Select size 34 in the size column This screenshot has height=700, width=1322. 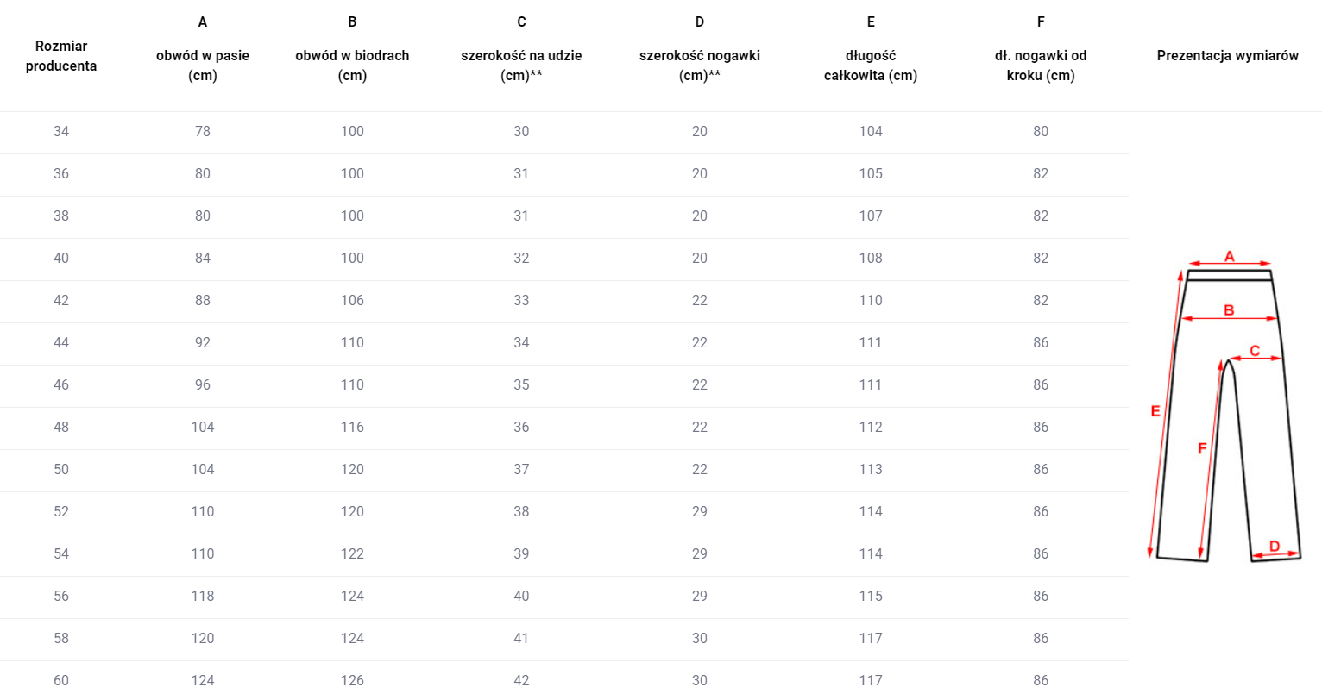(61, 132)
